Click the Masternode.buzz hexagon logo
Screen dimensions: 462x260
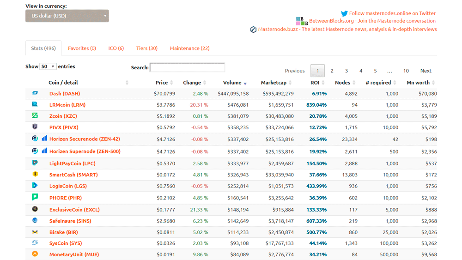coord(253,30)
